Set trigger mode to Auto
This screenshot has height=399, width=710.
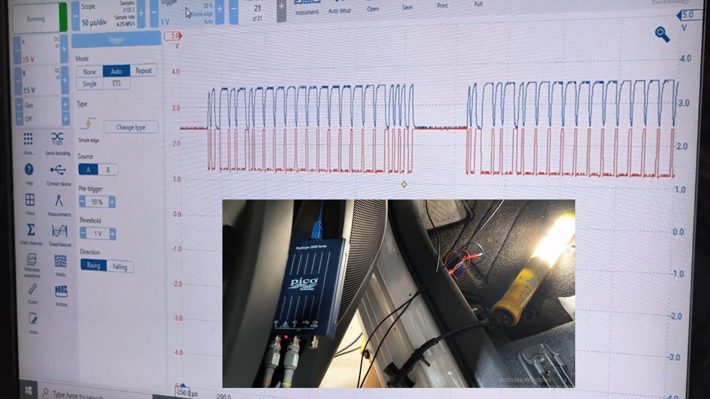[x=116, y=71]
